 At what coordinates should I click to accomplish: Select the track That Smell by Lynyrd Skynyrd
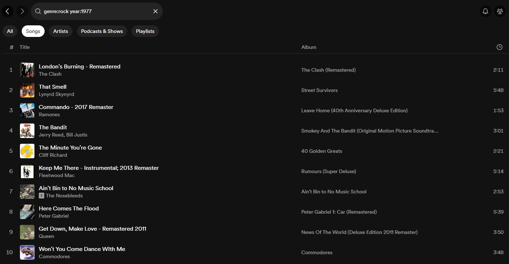coord(53,87)
